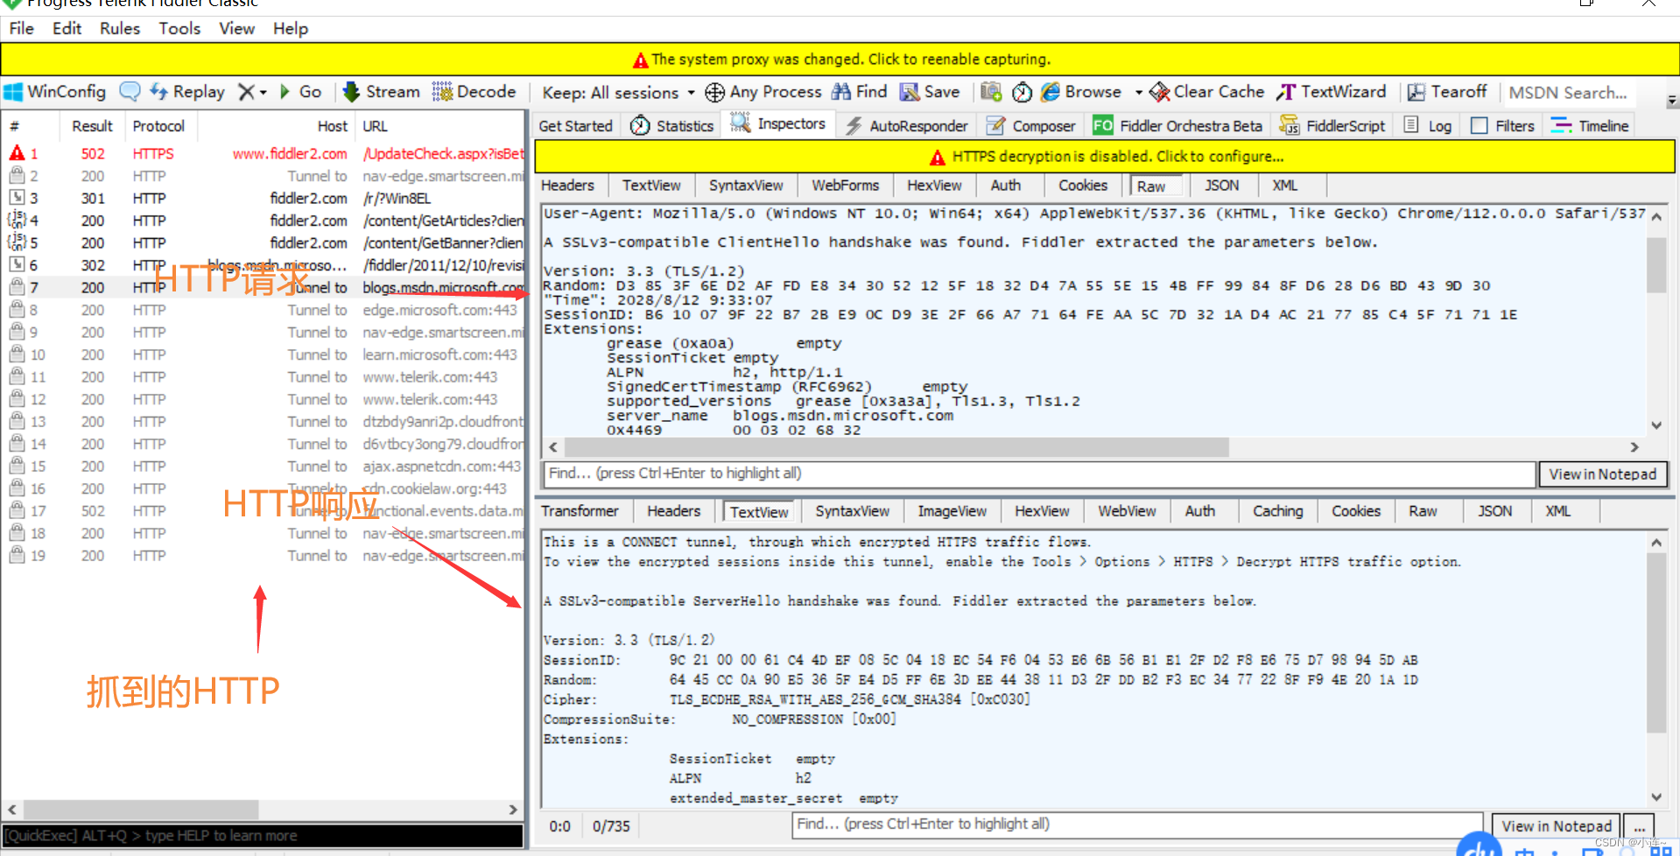This screenshot has width=1680, height=856.
Task: Click the request raw pane scroll-down arrow
Action: click(x=1656, y=425)
